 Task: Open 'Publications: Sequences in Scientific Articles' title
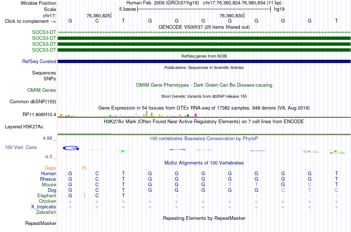[204, 67]
